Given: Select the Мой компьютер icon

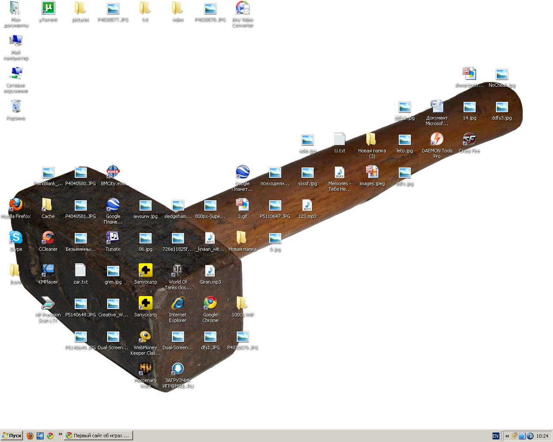Looking at the screenshot, I should [x=16, y=47].
